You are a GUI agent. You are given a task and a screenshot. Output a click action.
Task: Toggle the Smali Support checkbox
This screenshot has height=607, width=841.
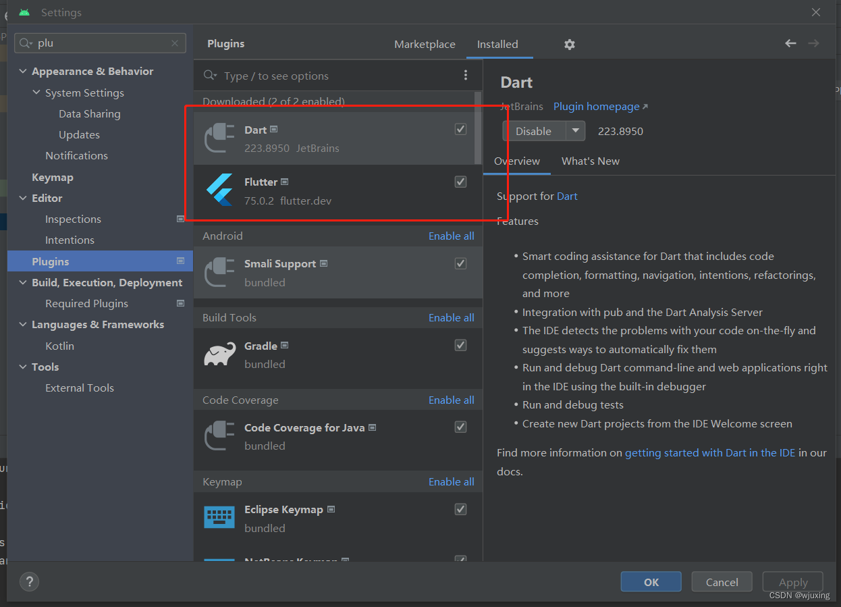(x=460, y=263)
